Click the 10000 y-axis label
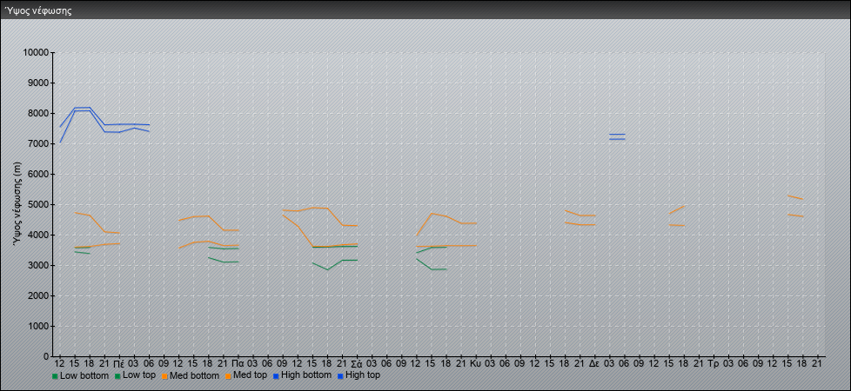 pyautogui.click(x=36, y=53)
